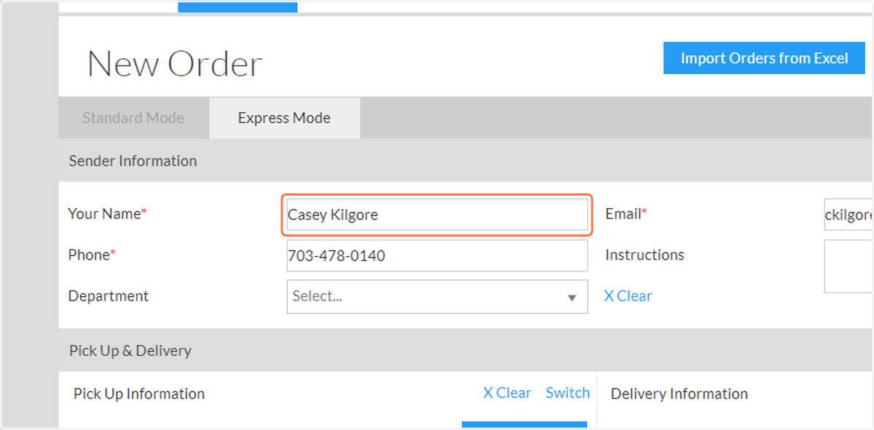Open the Department dropdown

tap(437, 297)
